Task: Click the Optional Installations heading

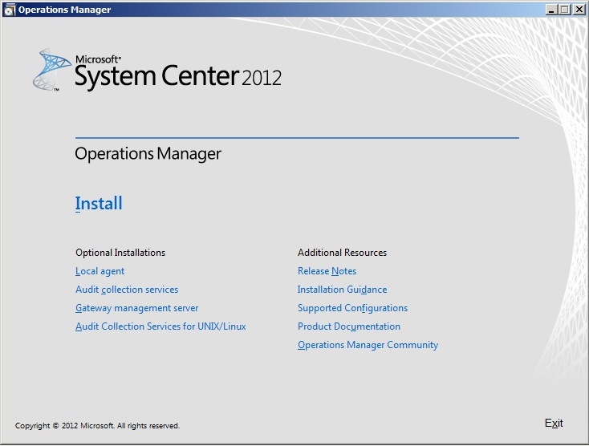Action: coord(120,253)
